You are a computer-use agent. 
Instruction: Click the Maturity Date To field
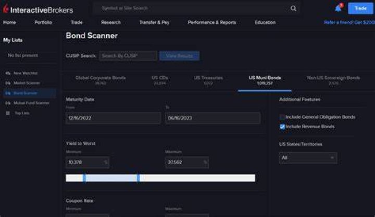pos(213,118)
